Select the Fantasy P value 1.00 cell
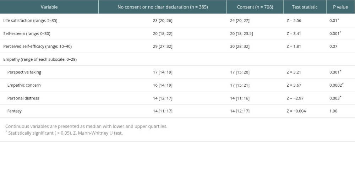This screenshot has width=355, height=189. [x=333, y=111]
